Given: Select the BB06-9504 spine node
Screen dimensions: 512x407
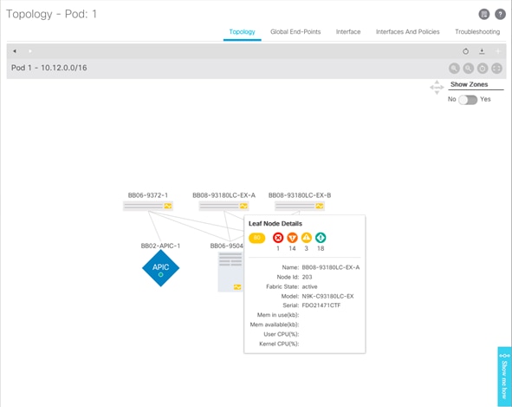Looking at the screenshot, I should 230,272.
